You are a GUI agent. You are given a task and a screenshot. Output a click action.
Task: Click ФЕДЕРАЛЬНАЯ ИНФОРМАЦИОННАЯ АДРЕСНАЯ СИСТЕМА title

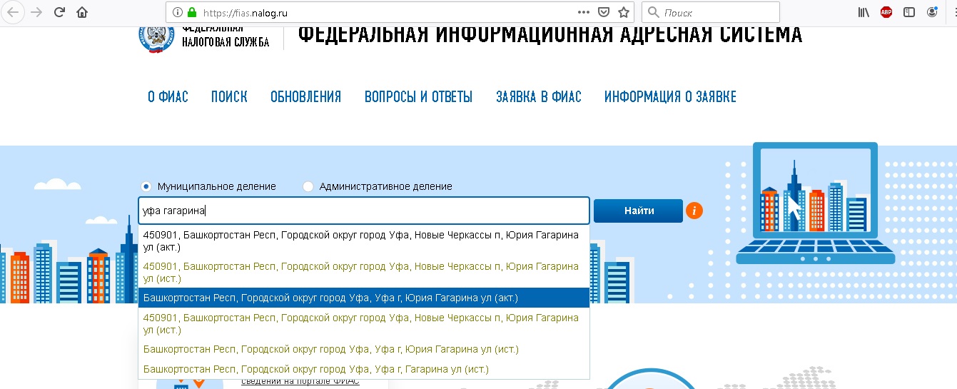point(550,35)
